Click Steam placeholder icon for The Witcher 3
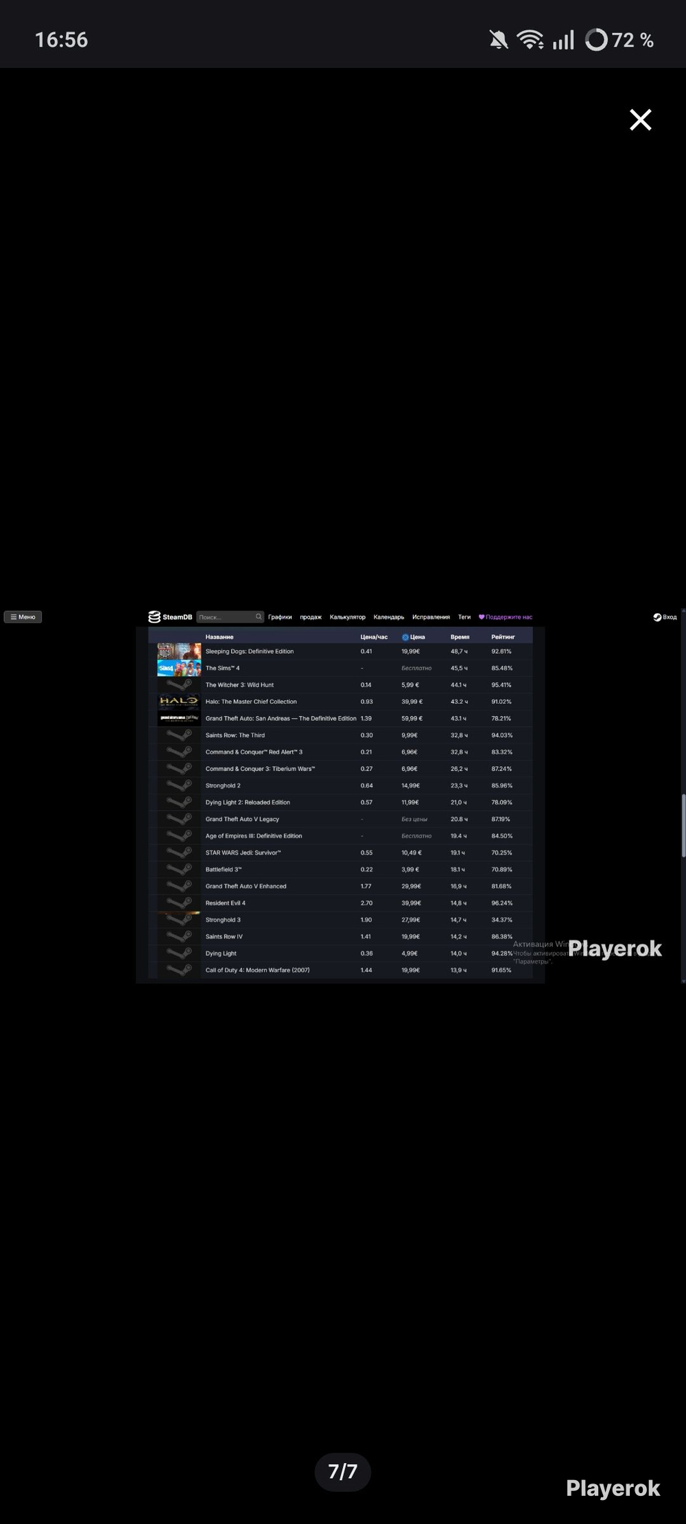 click(x=179, y=684)
